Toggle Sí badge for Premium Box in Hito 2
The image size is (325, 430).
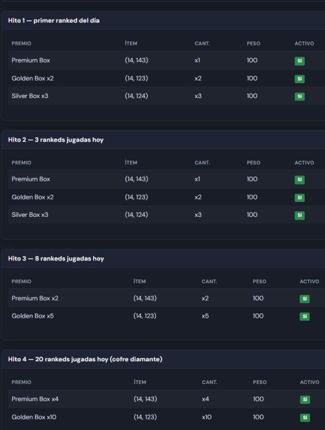(299, 180)
